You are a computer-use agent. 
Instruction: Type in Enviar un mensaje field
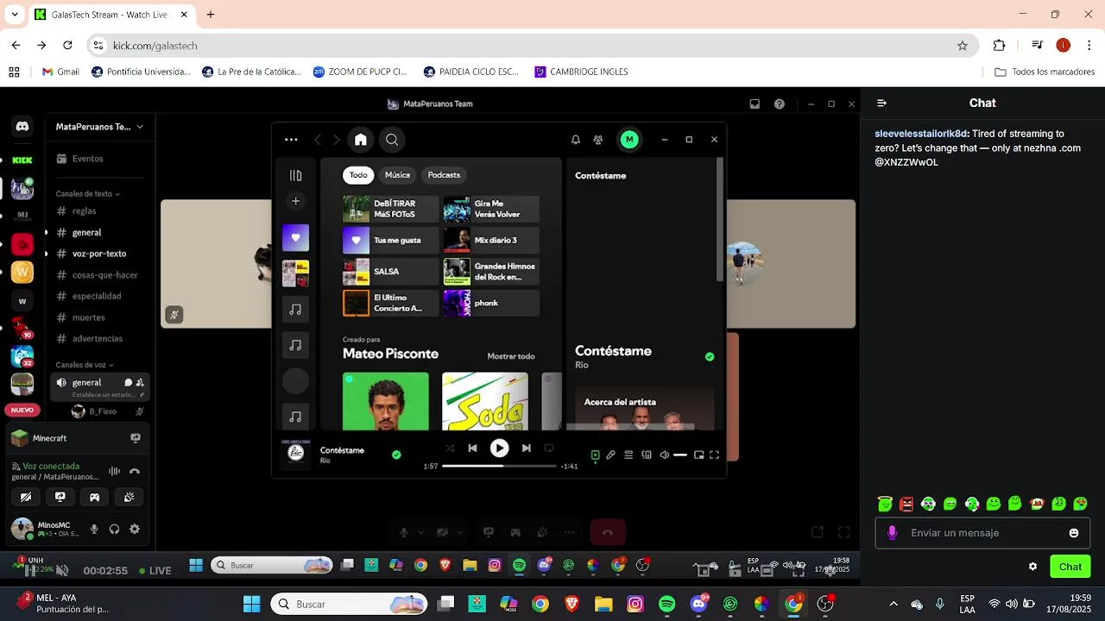click(982, 533)
